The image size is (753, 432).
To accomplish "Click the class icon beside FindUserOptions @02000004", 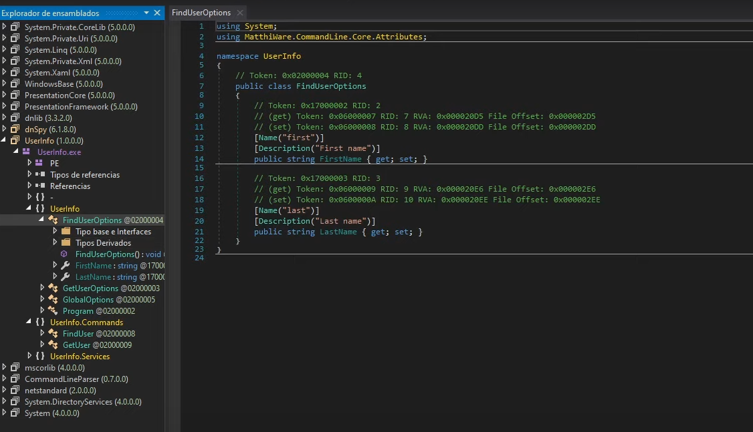I will coord(53,220).
